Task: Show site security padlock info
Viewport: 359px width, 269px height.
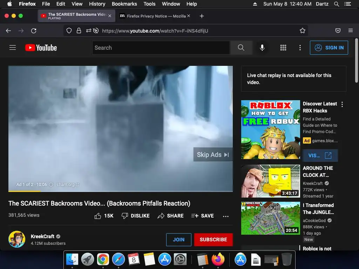Action: (x=79, y=31)
